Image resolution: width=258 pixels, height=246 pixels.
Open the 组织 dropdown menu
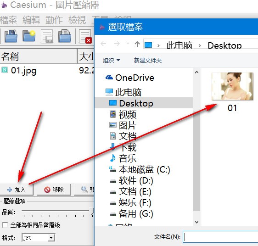pyautogui.click(x=112, y=61)
